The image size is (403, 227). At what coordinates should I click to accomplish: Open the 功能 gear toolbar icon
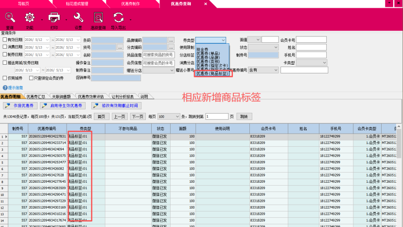click(x=30, y=17)
